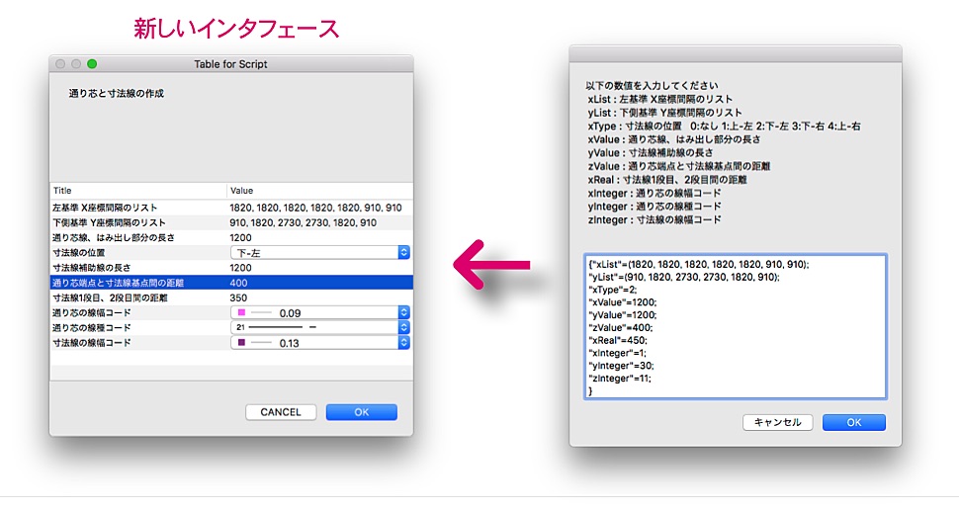The image size is (959, 510).
Task: Click the Title column header
Action: coord(137,190)
